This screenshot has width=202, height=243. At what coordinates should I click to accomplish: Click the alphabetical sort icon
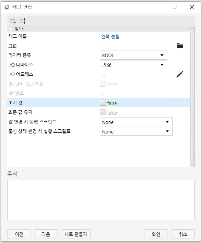22,21
